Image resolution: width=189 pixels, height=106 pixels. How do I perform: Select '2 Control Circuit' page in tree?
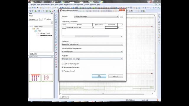click(x=46, y=36)
